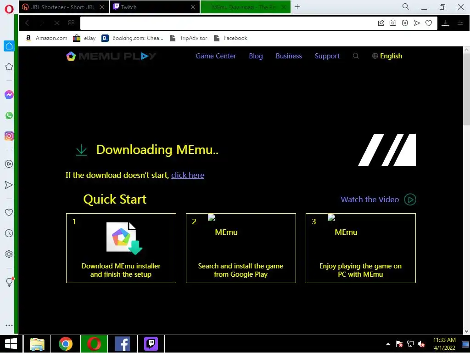Open the Booking.com bookmark
Screen dimensions: 470x353
132,38
